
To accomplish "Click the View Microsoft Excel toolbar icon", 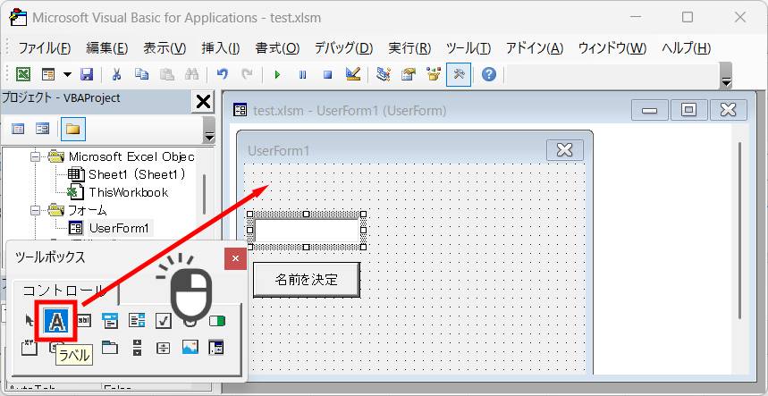I will [x=23, y=74].
